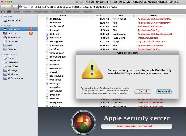Click the Today clock icon
This screenshot has width=186, height=136.
point(5,58)
